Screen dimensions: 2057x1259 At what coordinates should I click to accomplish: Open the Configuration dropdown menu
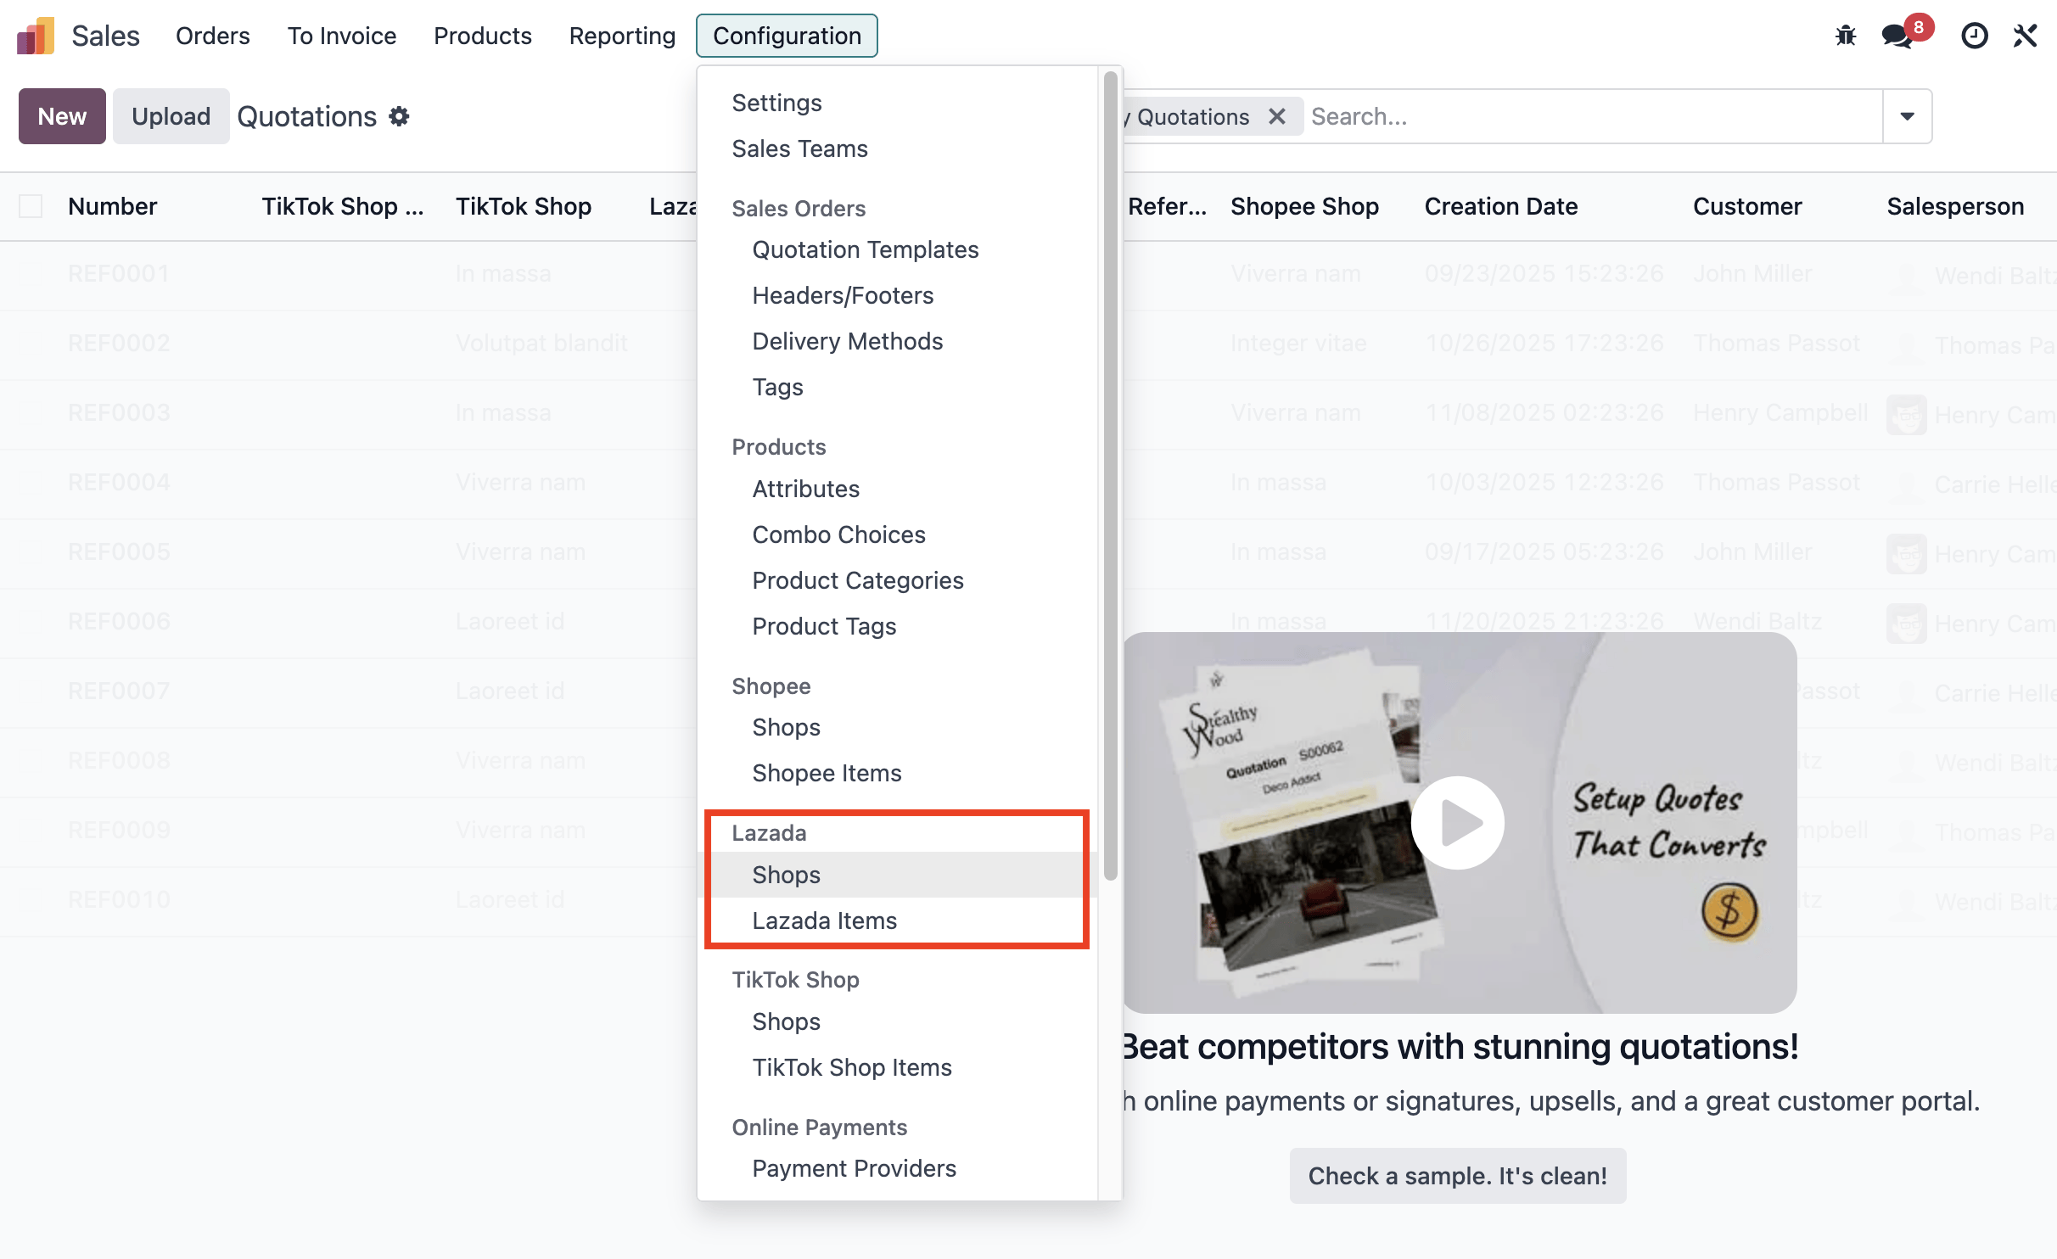[x=786, y=36]
